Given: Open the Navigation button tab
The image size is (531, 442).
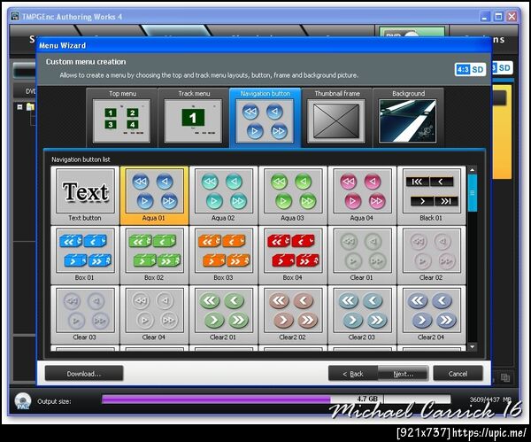Looking at the screenshot, I should (x=265, y=117).
